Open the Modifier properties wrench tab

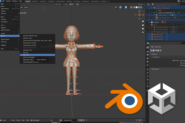click(x=147, y=73)
